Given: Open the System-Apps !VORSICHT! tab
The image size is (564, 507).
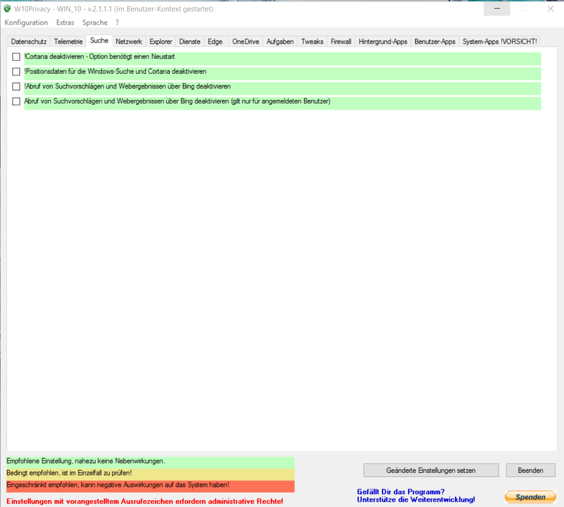Looking at the screenshot, I should (499, 41).
